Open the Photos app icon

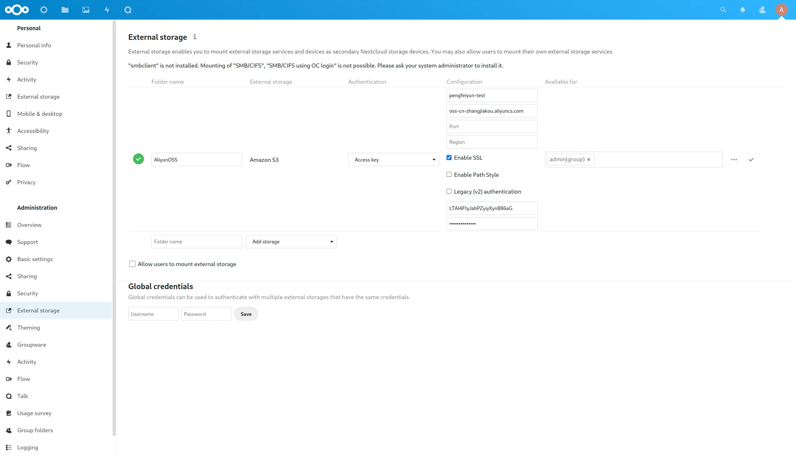pos(86,10)
